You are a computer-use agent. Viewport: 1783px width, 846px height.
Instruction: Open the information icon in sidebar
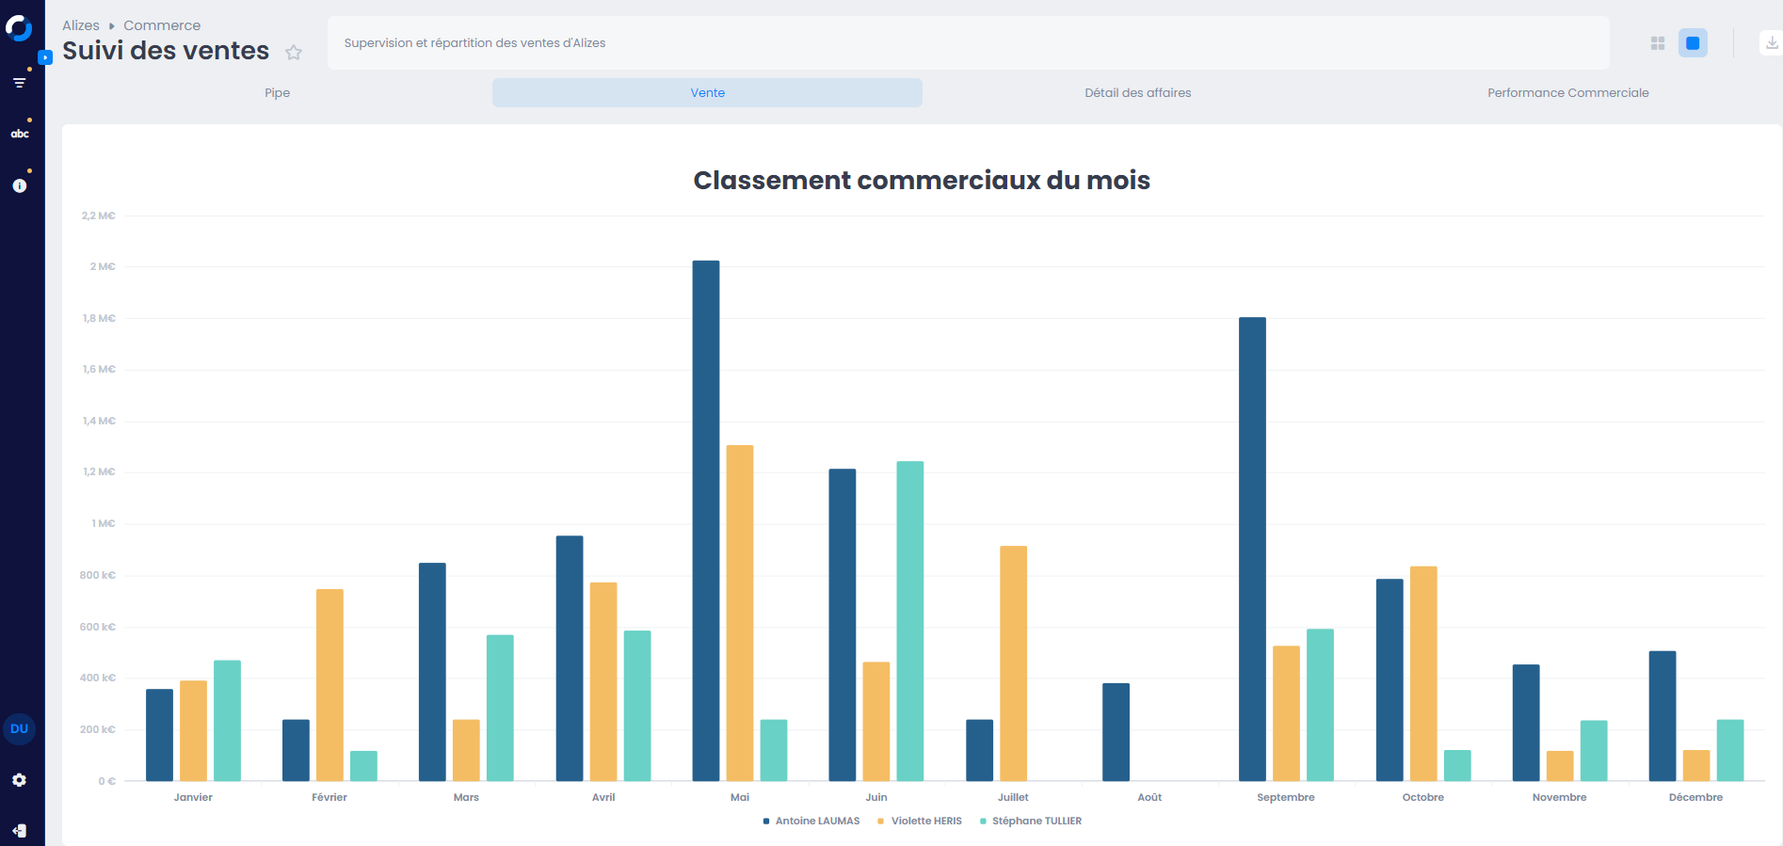pos(19,185)
